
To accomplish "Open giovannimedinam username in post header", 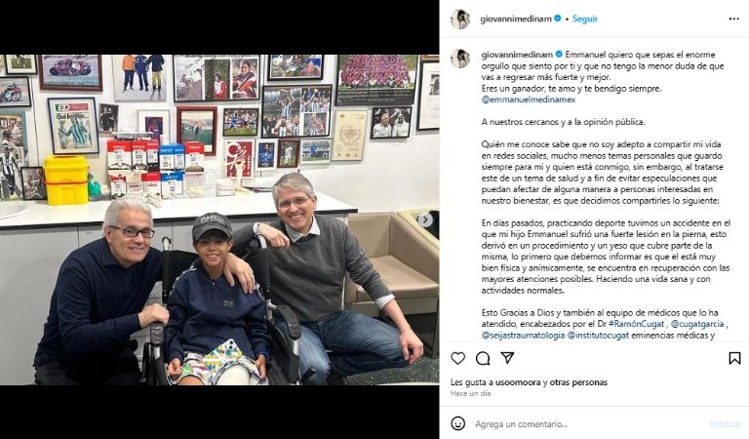I will click(515, 20).
